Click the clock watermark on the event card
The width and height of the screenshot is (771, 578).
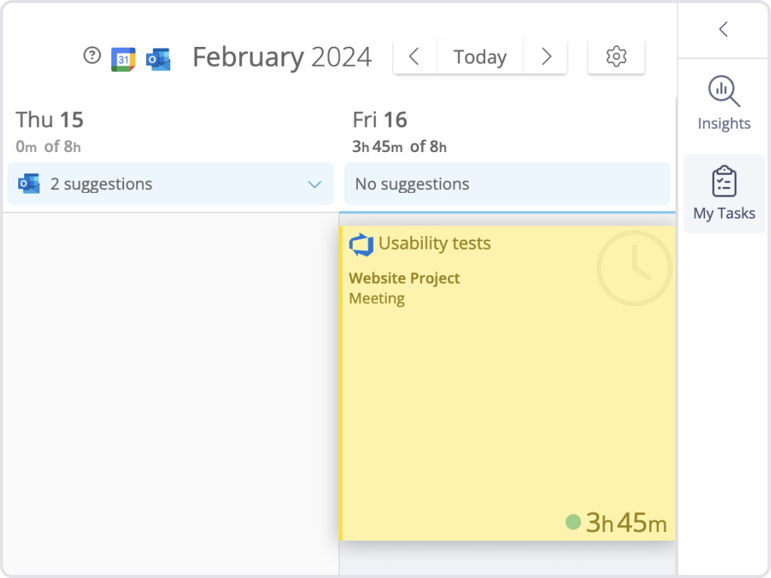tap(633, 267)
